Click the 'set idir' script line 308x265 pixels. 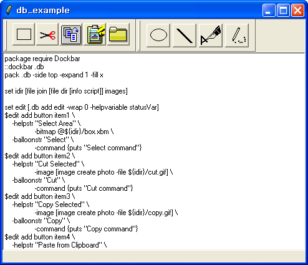tap(66, 91)
